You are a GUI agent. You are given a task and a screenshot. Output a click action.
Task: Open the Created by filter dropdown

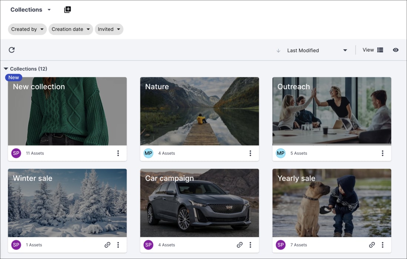(x=27, y=29)
